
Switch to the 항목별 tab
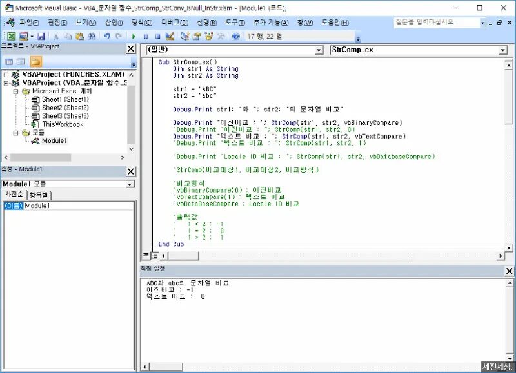[x=39, y=195]
